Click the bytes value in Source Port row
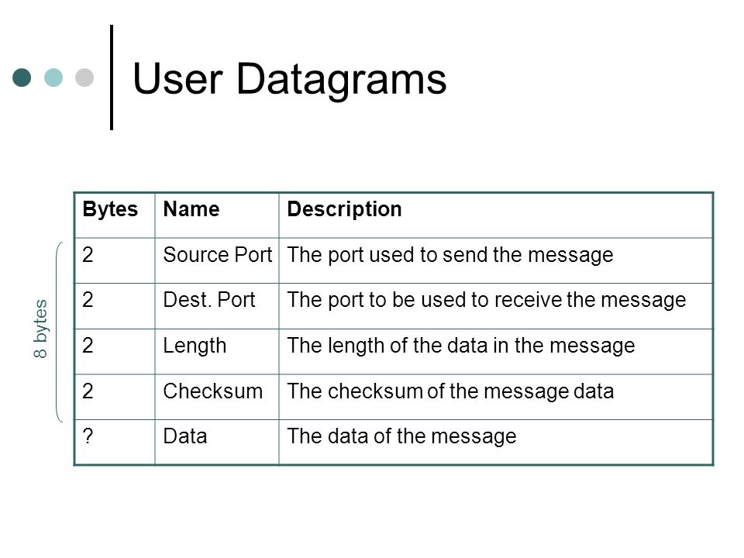Image resolution: width=744 pixels, height=558 pixels. pos(88,255)
